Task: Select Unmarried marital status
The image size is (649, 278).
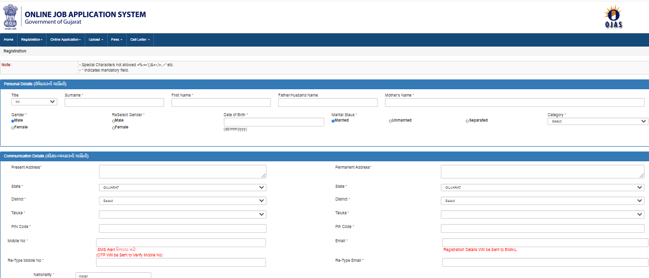Action: click(x=390, y=121)
